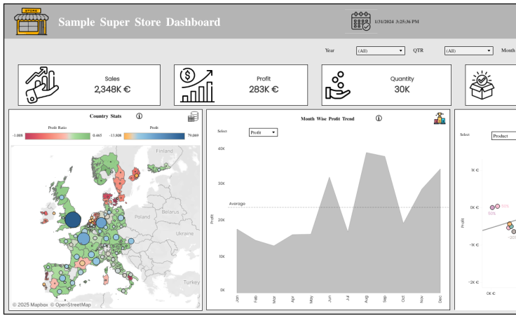Viewport: 516px width, 318px height.
Task: Click the Profit orange-blue color legend
Action: (x=154, y=136)
